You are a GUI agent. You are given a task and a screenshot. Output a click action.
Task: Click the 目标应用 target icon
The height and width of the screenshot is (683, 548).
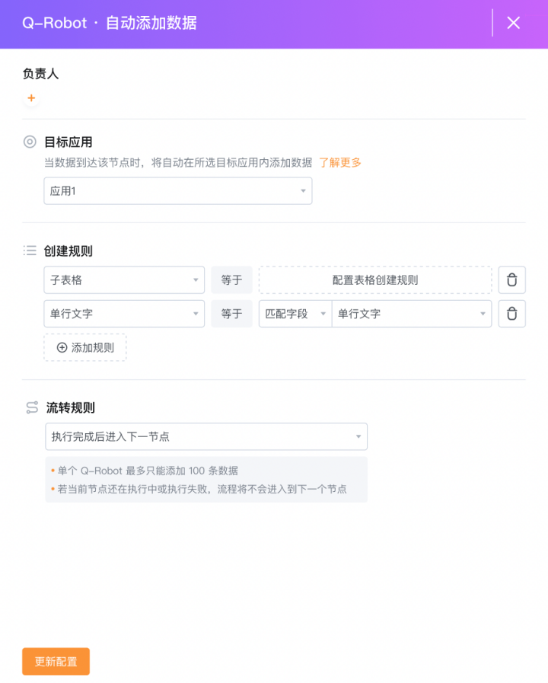[x=30, y=142]
